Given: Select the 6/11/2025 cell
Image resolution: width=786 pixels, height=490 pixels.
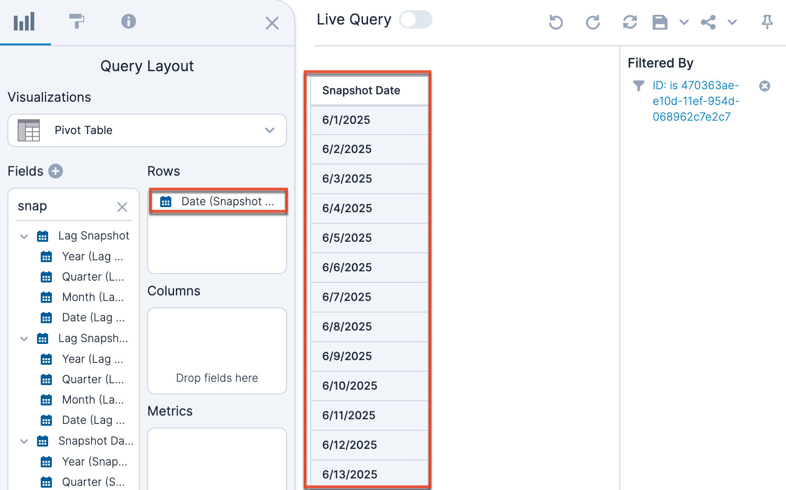Looking at the screenshot, I should 369,416.
